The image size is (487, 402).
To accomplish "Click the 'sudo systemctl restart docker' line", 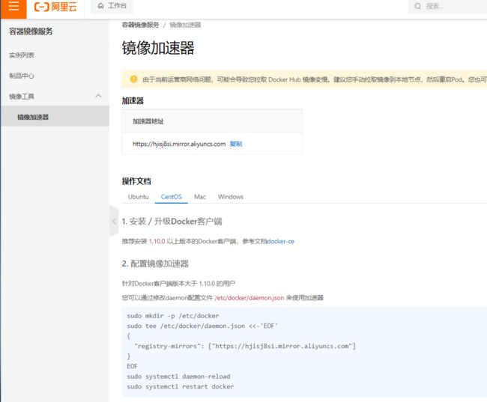I will pyautogui.click(x=180, y=387).
